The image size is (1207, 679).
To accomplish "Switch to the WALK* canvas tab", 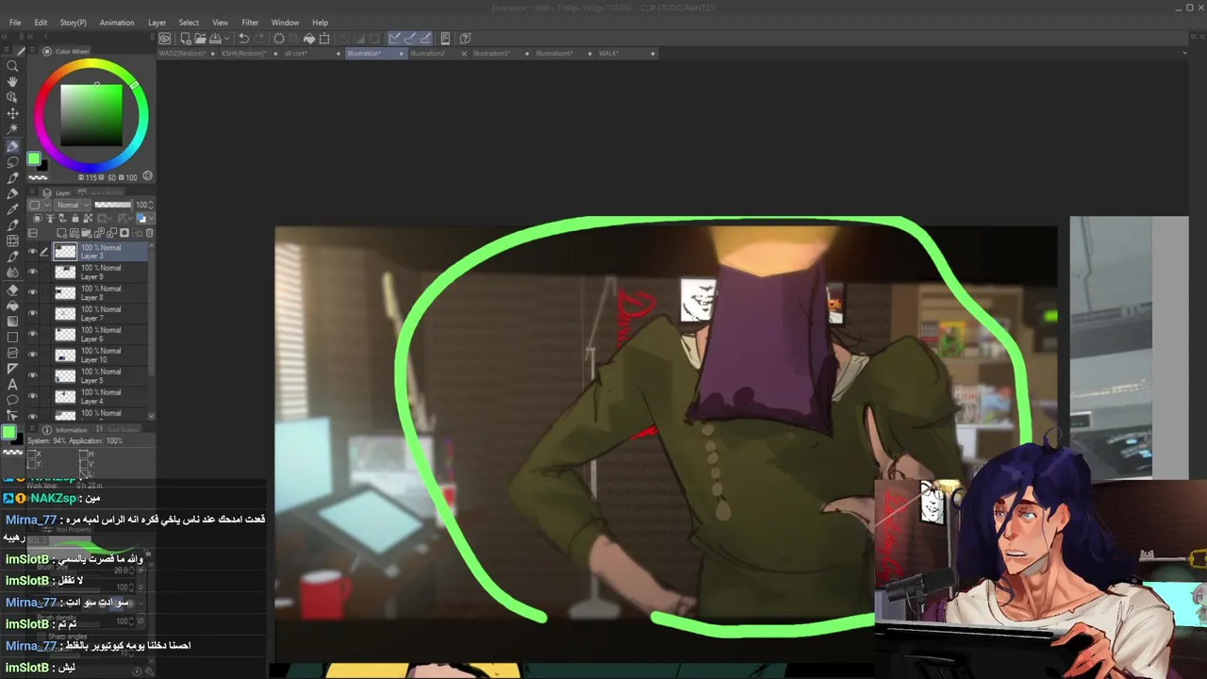I will 609,54.
